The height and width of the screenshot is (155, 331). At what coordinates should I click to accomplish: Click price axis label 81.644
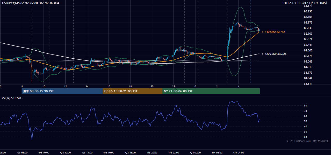coord(308,78)
